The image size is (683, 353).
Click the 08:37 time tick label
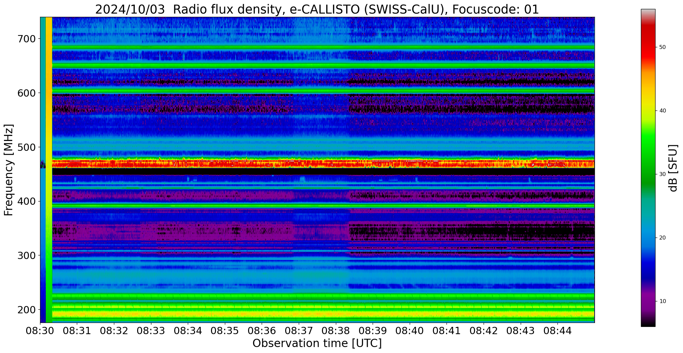coord(299,331)
